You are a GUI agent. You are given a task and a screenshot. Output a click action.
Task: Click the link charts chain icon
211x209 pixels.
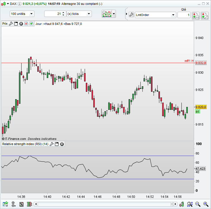coord(13,204)
